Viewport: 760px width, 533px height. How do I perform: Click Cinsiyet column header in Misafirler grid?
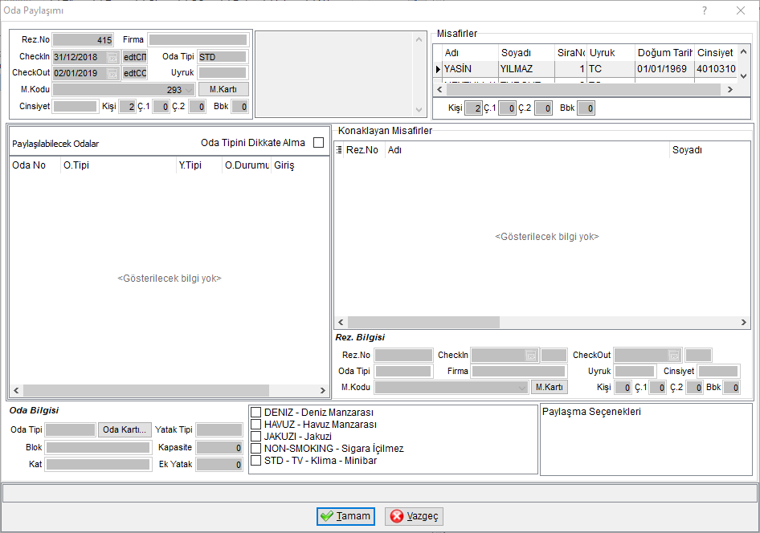click(715, 53)
